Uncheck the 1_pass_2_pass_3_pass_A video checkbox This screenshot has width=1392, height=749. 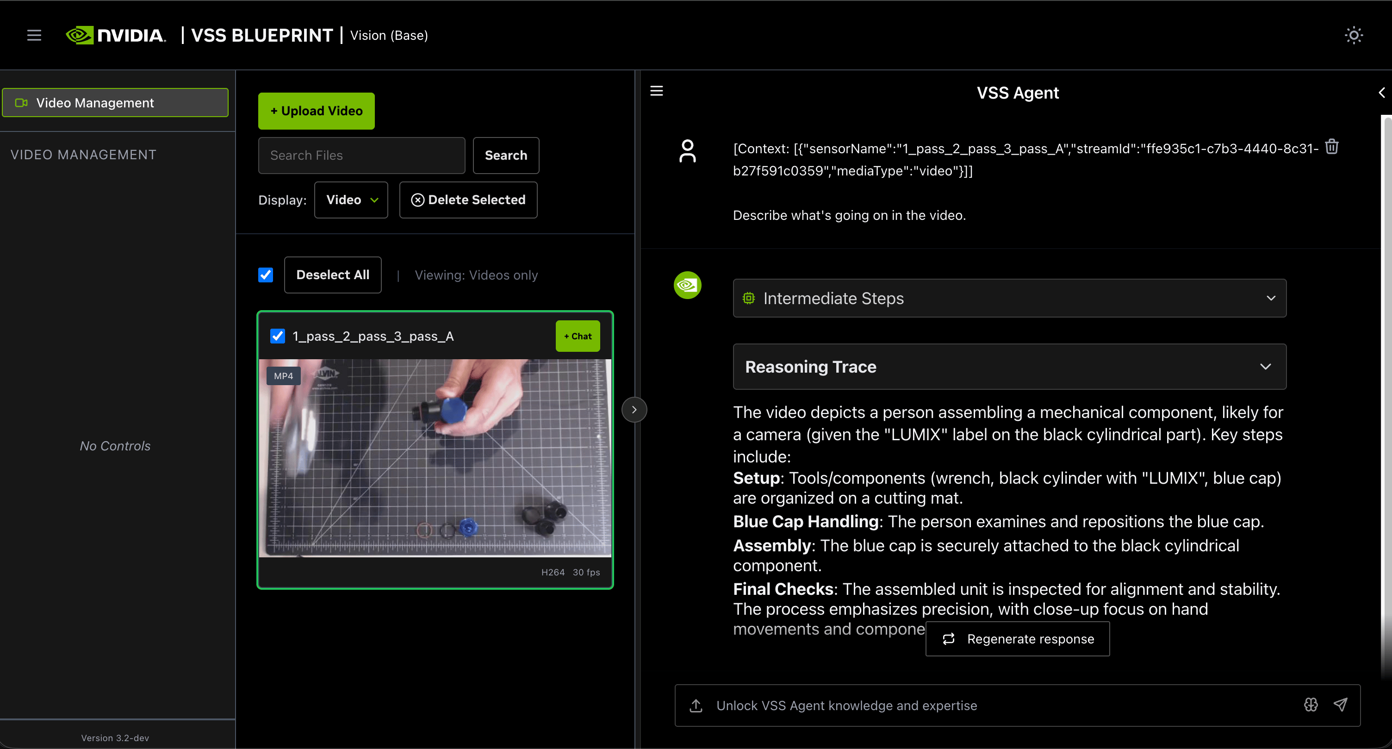(277, 336)
